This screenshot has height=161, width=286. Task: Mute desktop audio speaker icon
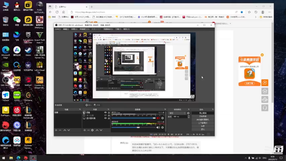(158, 127)
